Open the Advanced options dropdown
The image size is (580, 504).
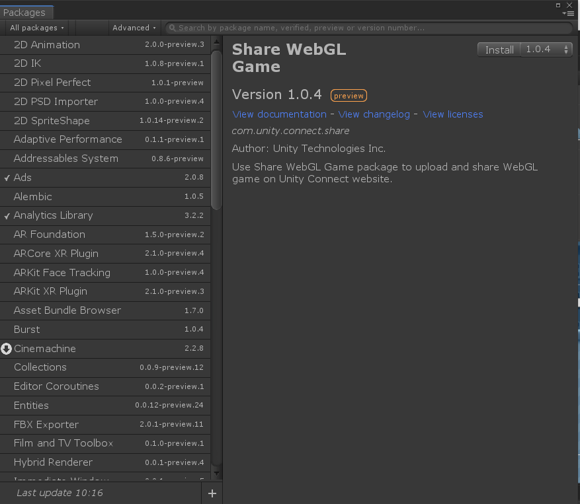point(134,28)
